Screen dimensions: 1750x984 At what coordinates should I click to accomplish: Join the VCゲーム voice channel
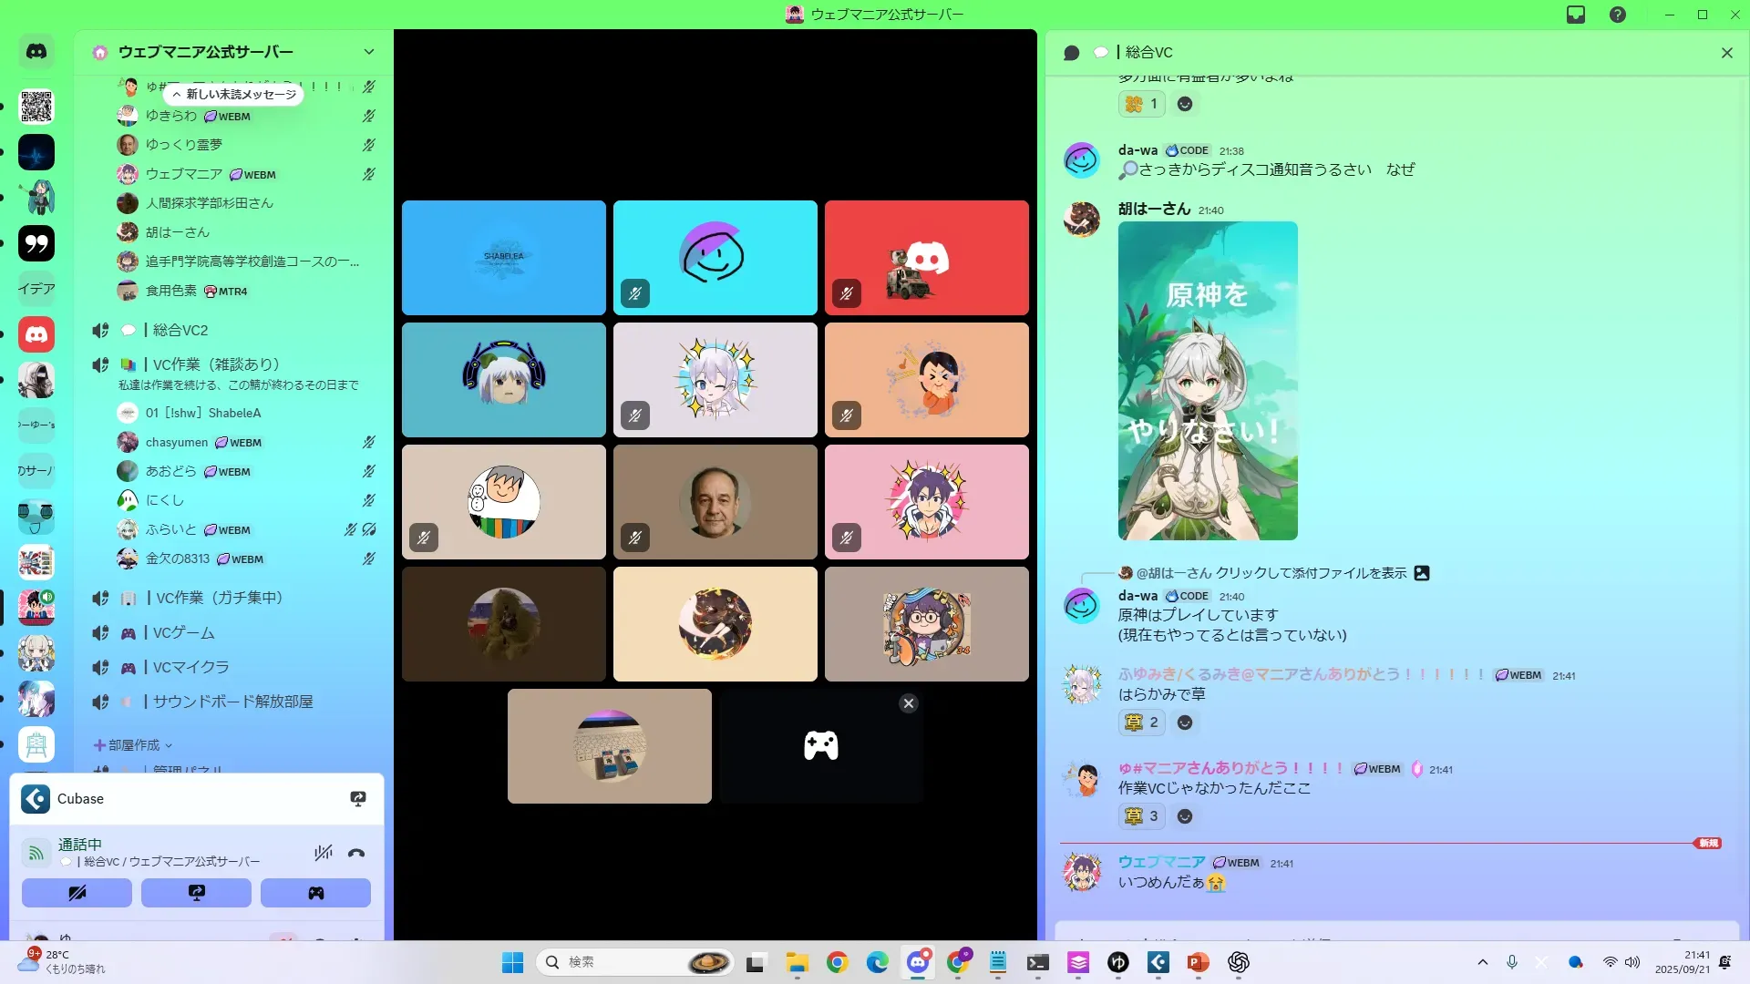[x=184, y=632]
